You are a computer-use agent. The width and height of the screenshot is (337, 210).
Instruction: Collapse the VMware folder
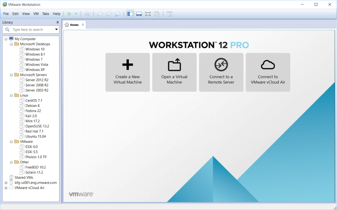pos(11,142)
